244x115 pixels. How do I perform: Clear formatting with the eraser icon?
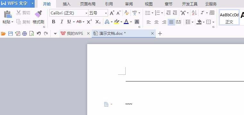127,13
